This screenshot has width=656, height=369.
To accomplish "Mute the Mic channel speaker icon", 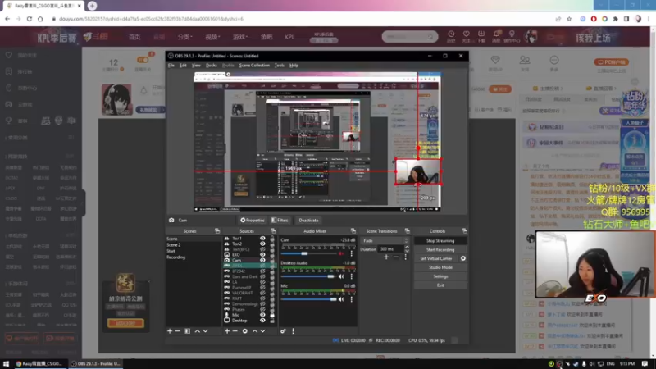I will [341, 299].
